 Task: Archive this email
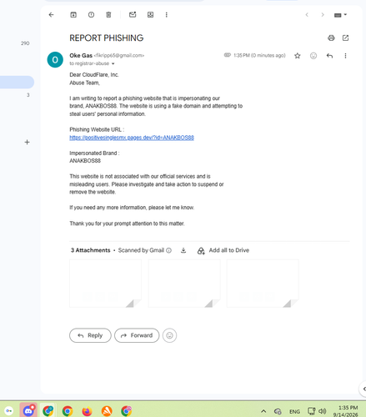click(73, 15)
